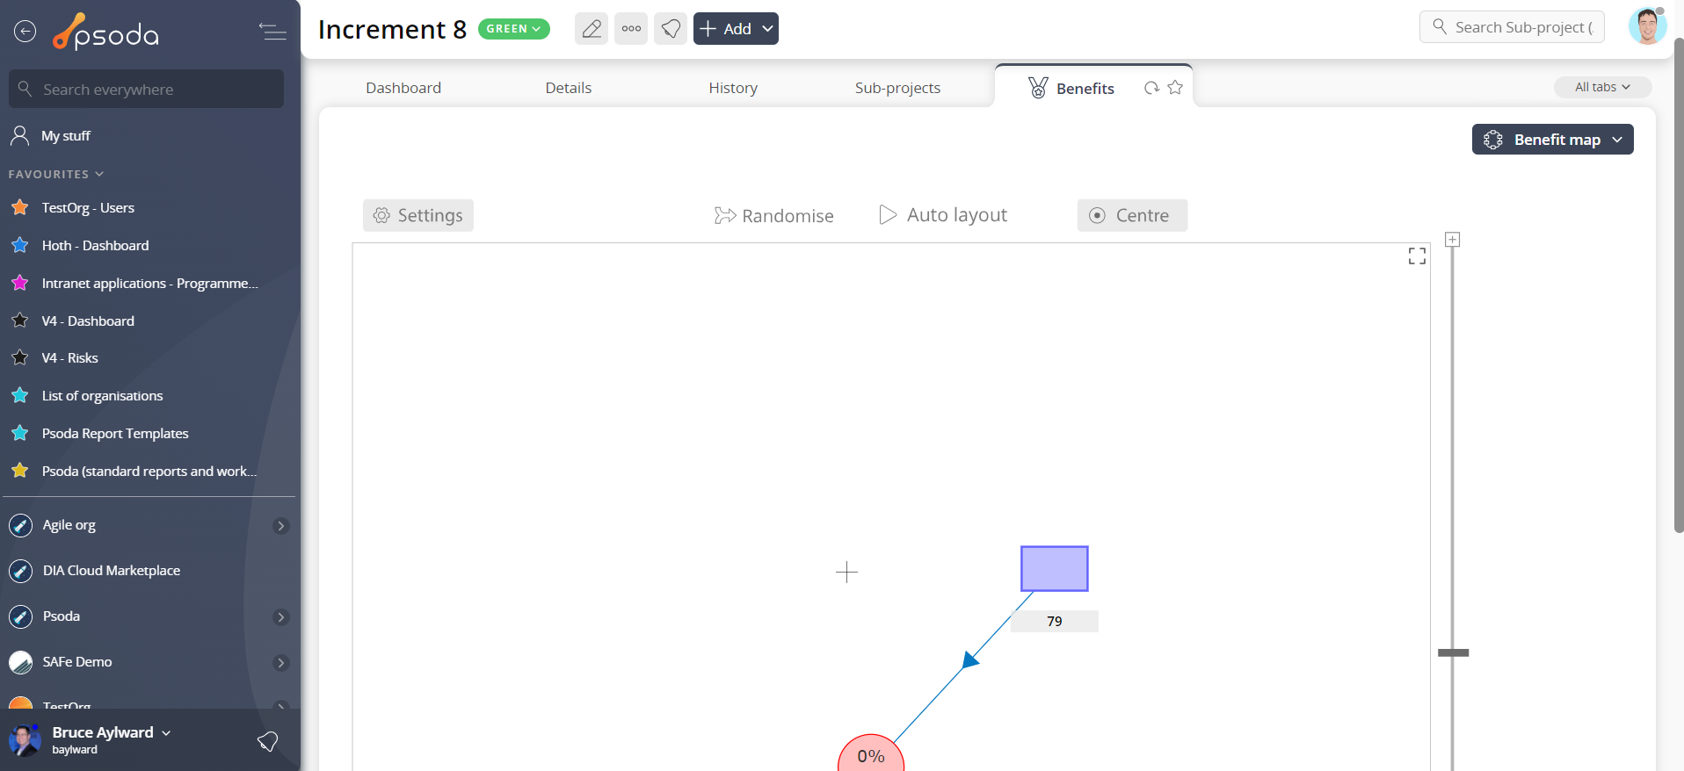Viewport: 1684px width, 771px height.
Task: Enter fullscreen mode for benefit map
Action: click(x=1417, y=256)
